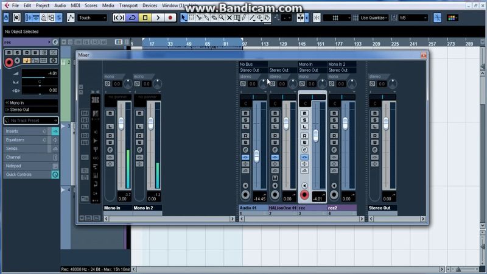The height and width of the screenshot is (274, 487).
Task: Click record enable on rec mixer channel
Action: click(304, 195)
